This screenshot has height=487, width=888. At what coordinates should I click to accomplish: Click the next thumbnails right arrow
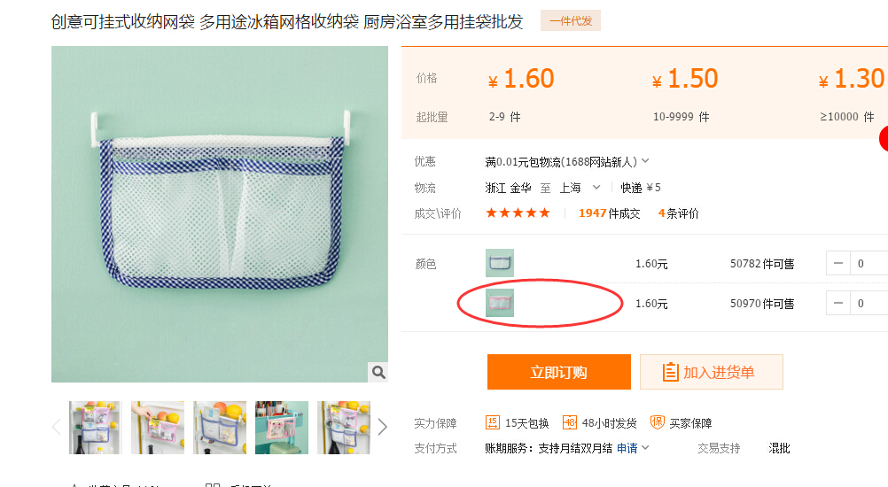click(383, 428)
